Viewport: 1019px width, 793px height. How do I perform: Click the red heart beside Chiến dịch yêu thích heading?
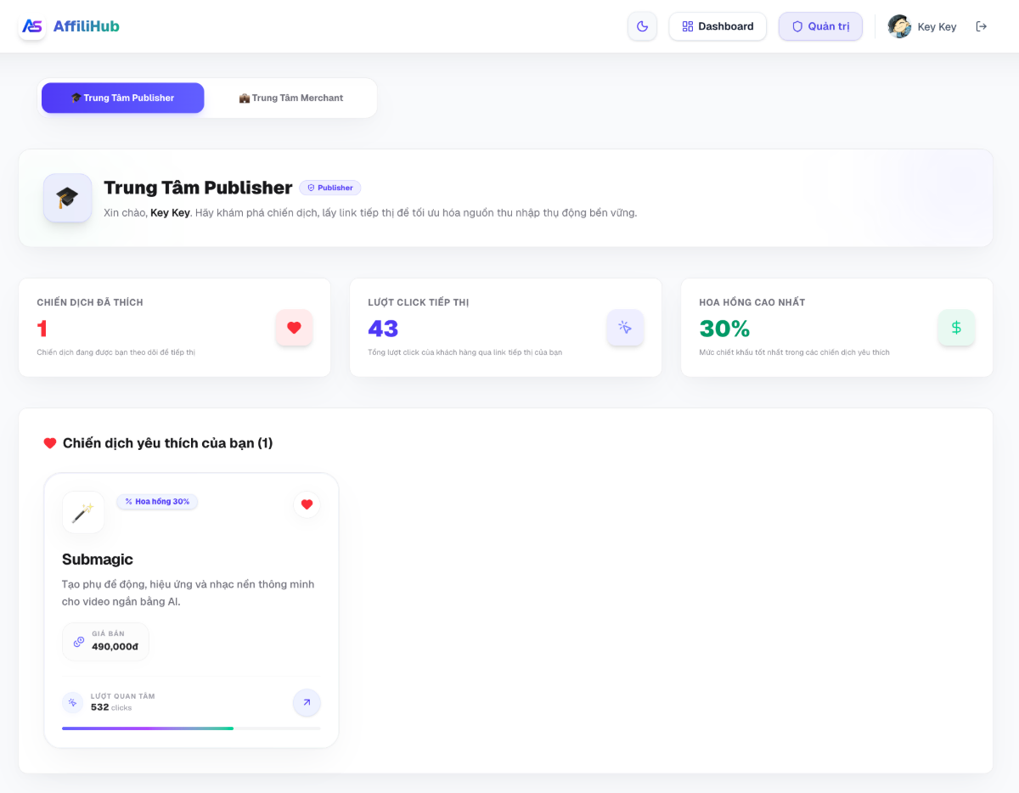point(50,443)
